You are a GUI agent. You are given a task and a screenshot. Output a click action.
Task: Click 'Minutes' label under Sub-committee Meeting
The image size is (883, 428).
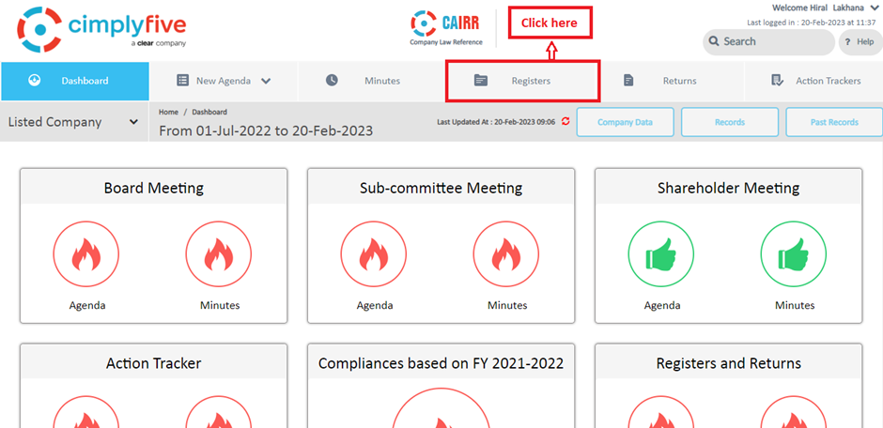pyautogui.click(x=507, y=305)
